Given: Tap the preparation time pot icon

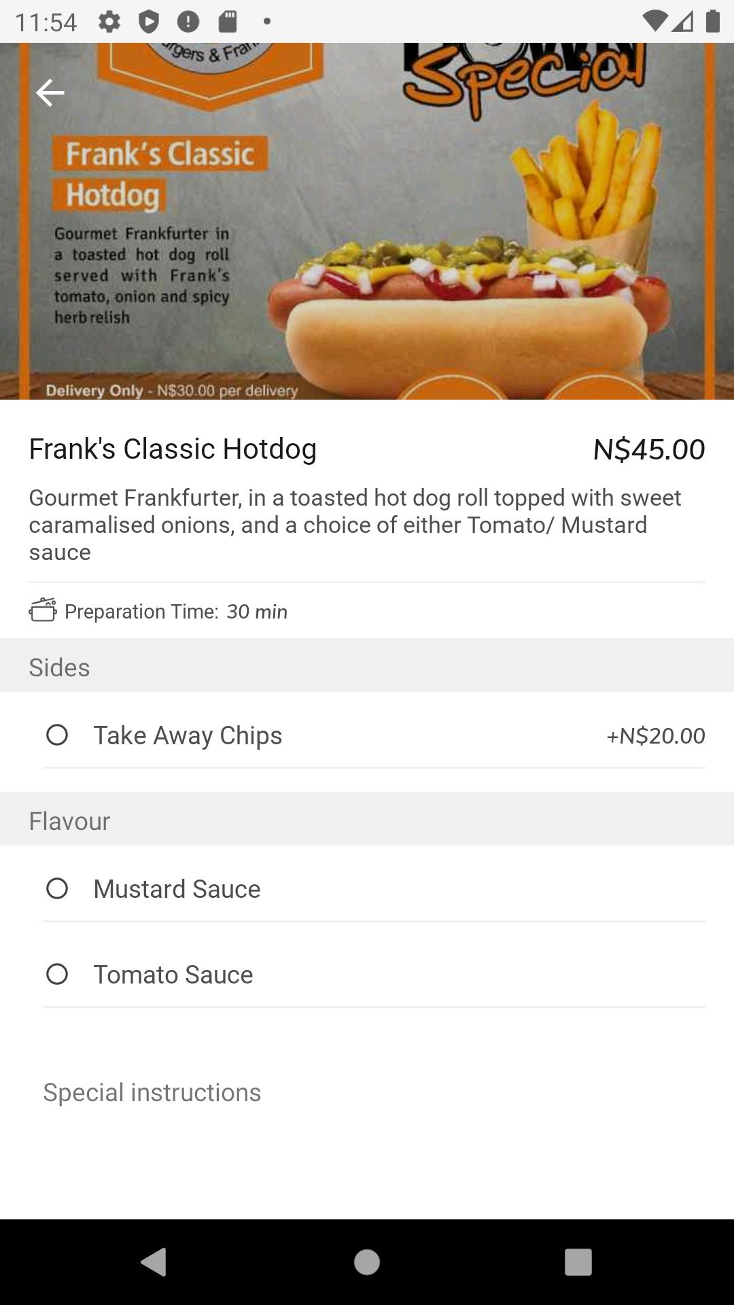Looking at the screenshot, I should click(43, 610).
